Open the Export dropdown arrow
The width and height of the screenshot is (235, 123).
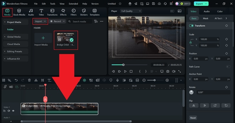tap(206, 4)
